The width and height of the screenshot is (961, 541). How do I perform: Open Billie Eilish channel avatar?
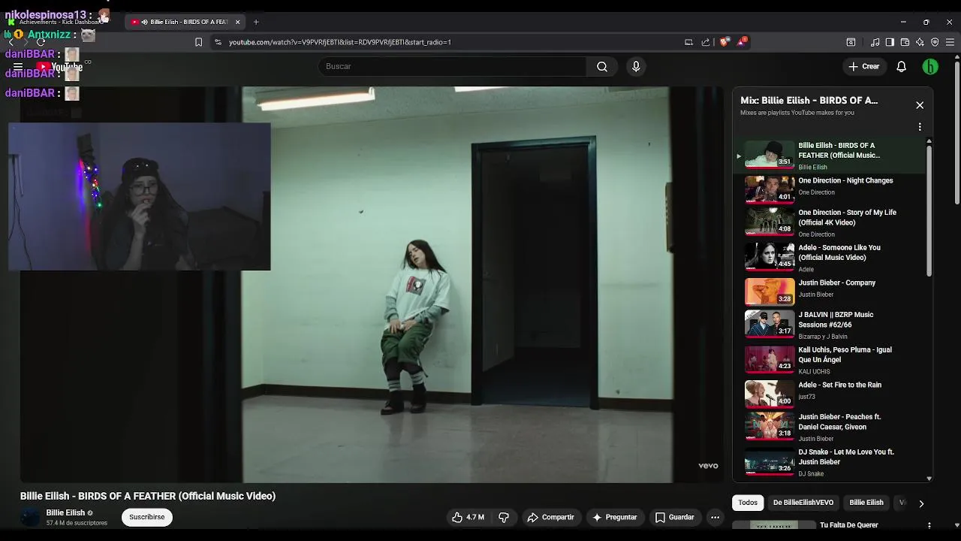pos(30,517)
